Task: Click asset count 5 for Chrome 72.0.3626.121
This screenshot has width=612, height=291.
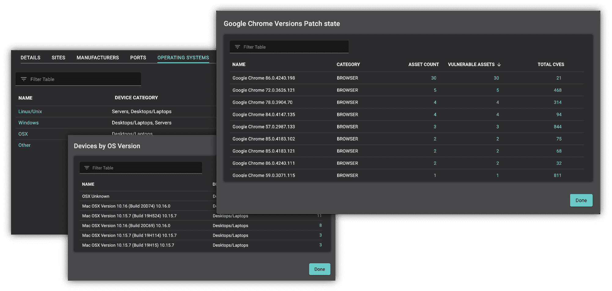Action: (435, 90)
